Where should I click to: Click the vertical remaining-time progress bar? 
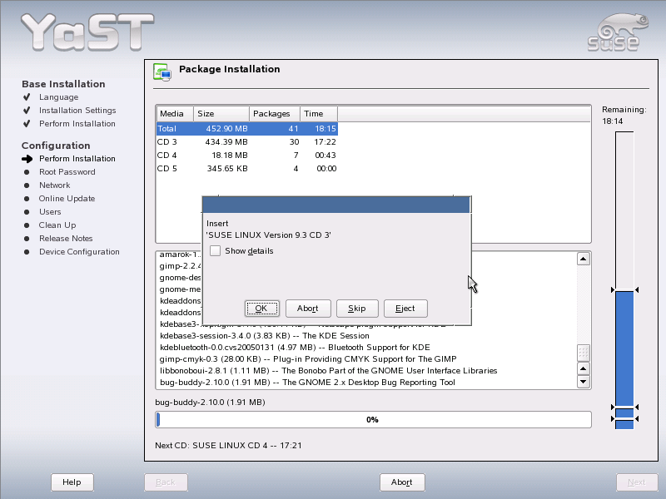coord(624,280)
